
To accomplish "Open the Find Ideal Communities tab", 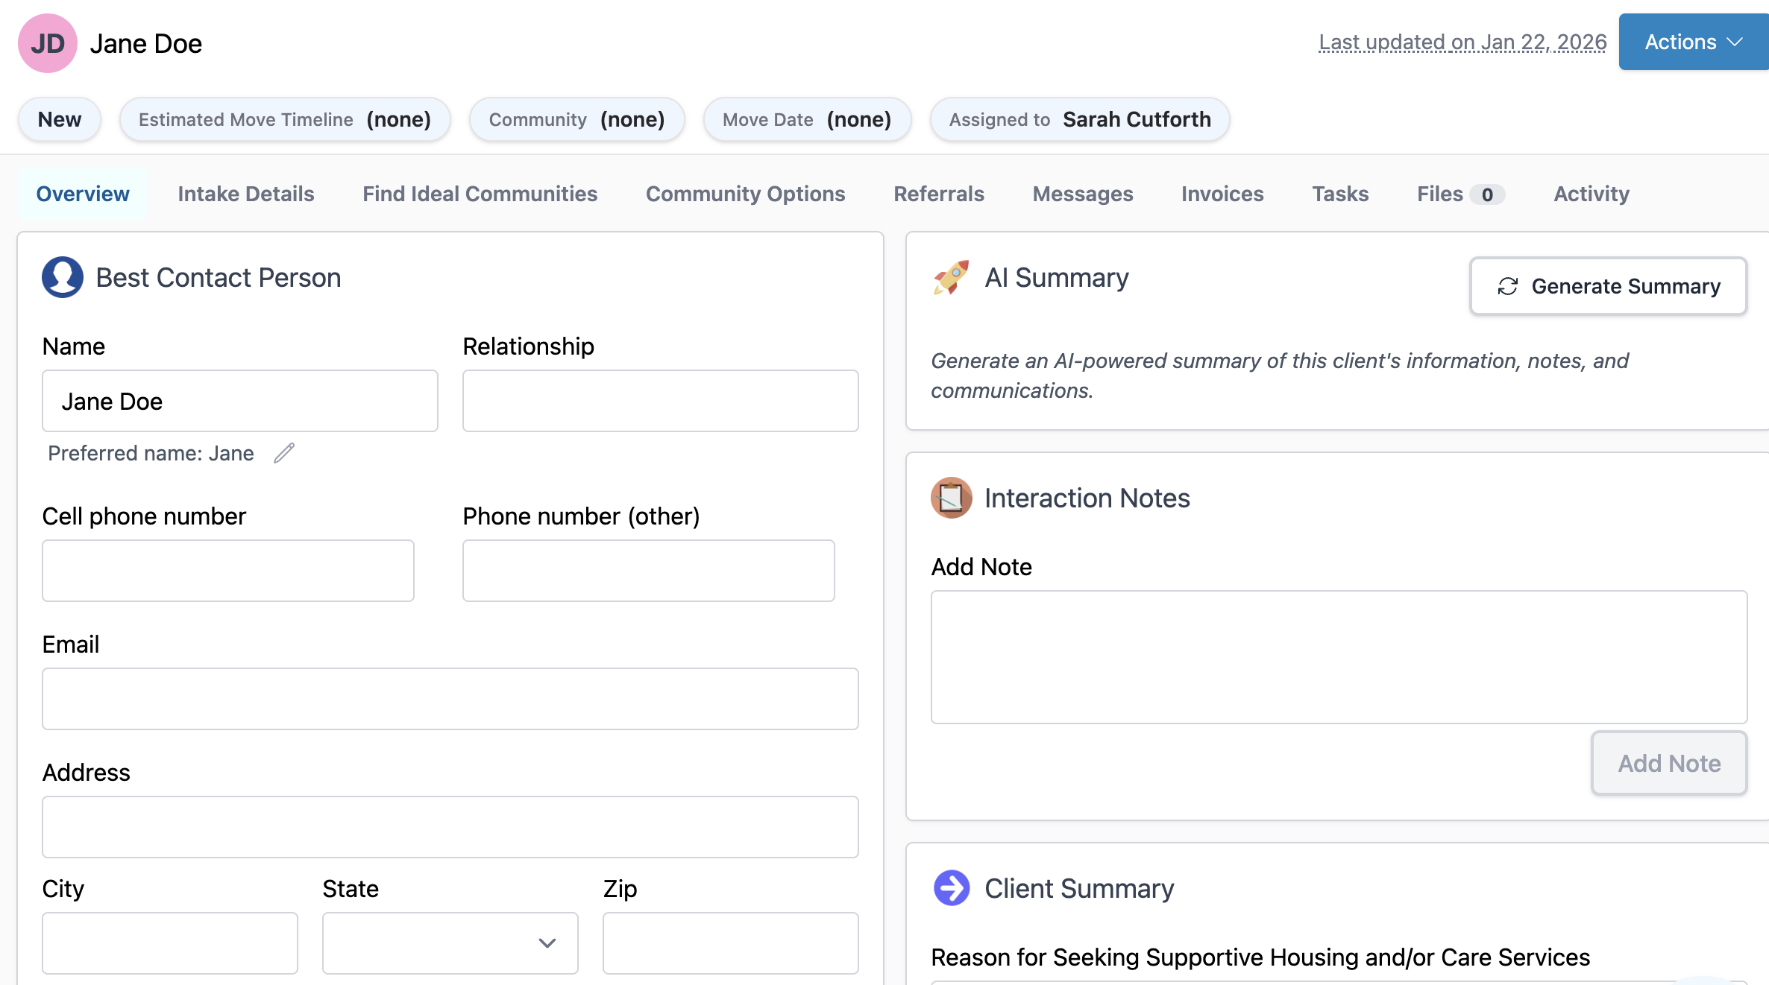I will (480, 194).
